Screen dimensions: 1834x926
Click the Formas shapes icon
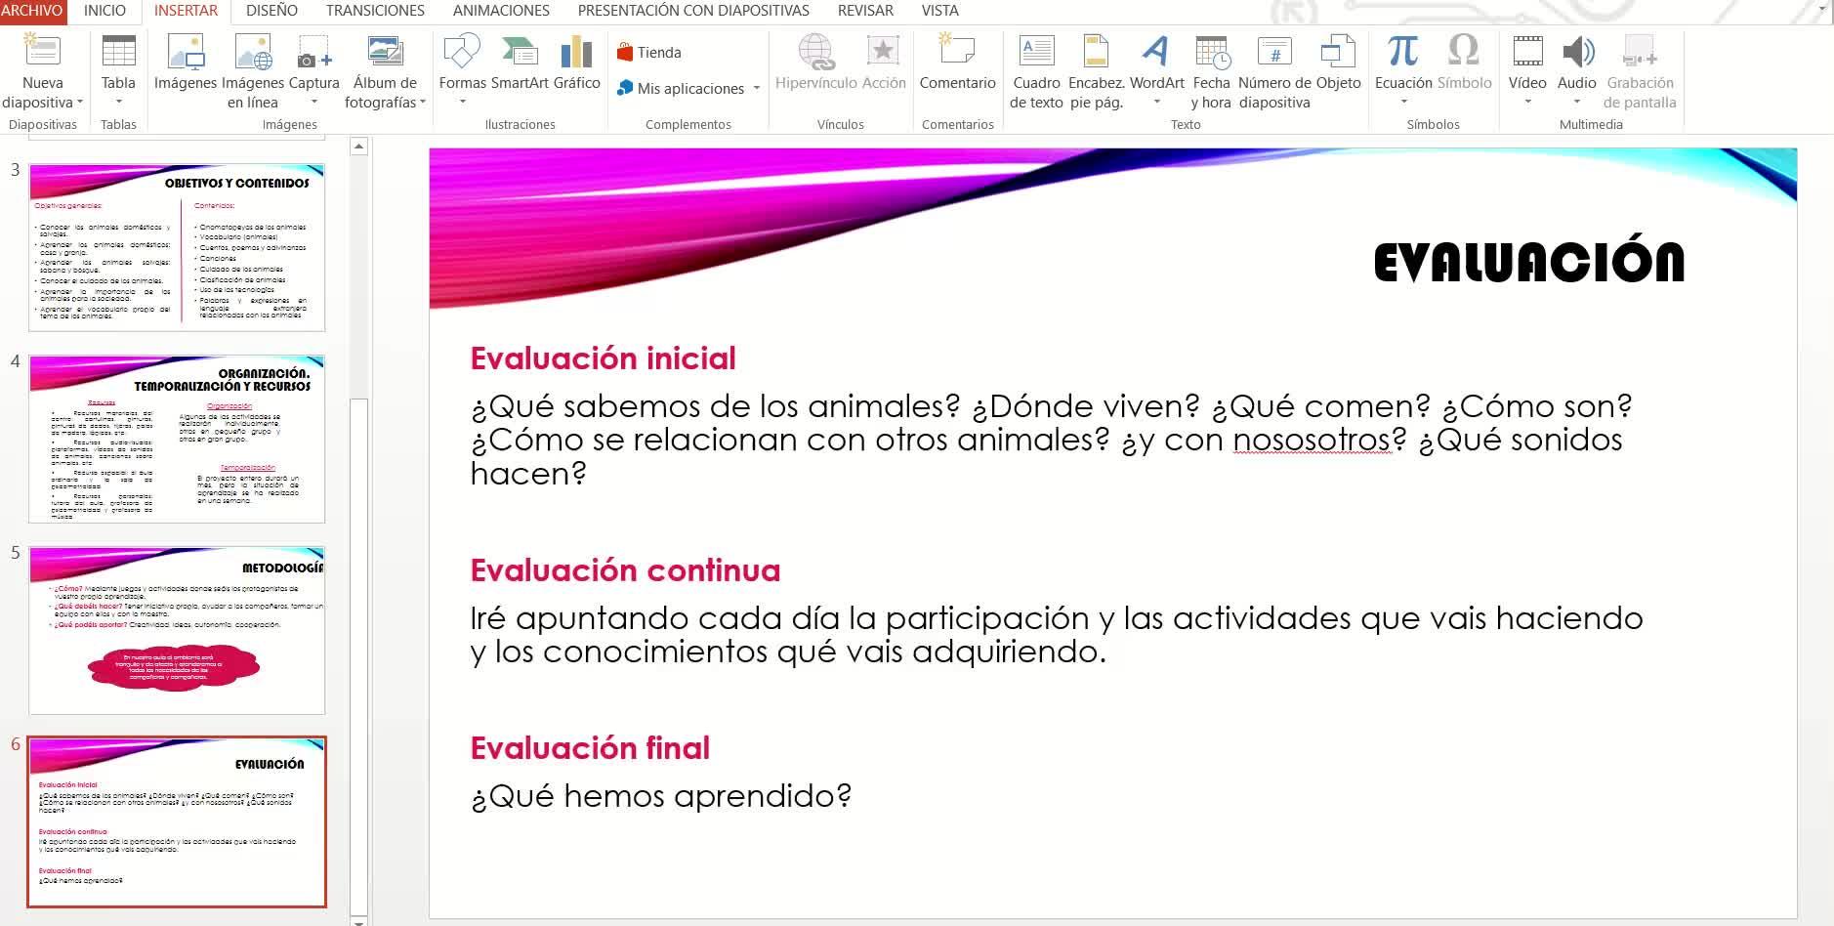tap(462, 51)
